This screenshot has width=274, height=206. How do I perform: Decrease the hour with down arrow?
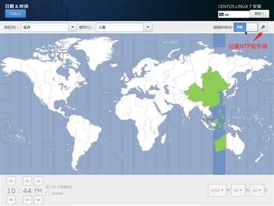click(x=11, y=200)
